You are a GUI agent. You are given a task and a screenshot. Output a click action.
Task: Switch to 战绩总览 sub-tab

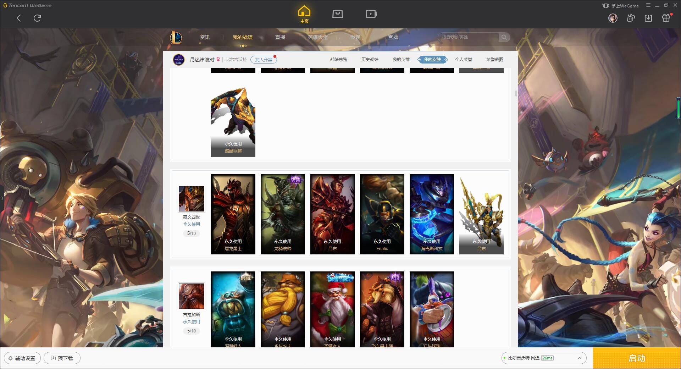339,60
